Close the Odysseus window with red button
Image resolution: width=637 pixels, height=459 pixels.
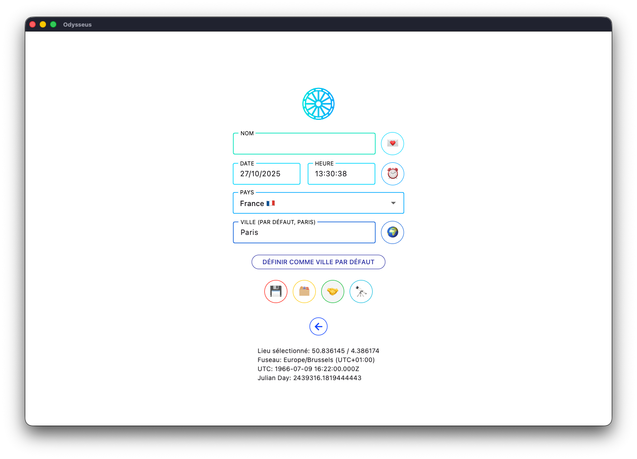32,24
